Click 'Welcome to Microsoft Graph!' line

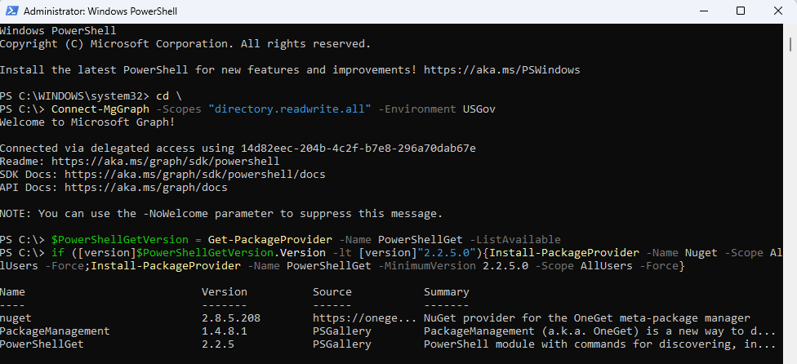(x=87, y=122)
